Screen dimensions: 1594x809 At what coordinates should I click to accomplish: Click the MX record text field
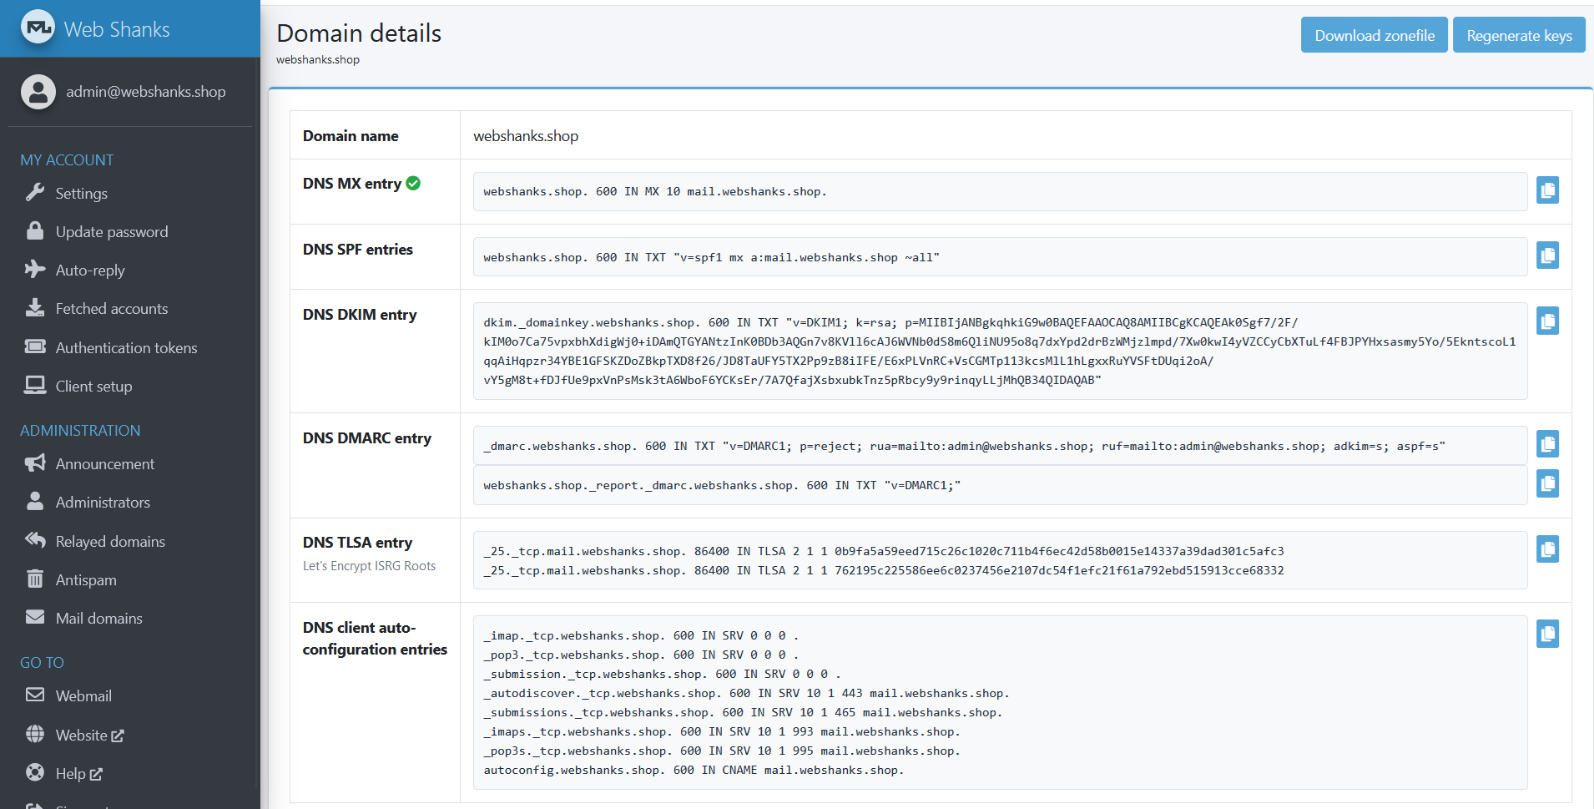tap(1000, 191)
